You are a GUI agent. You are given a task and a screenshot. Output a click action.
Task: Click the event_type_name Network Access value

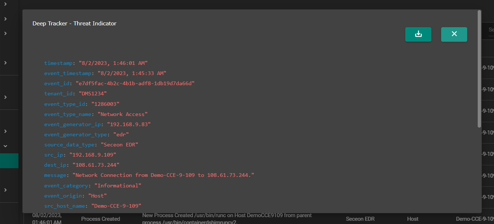click(x=122, y=114)
